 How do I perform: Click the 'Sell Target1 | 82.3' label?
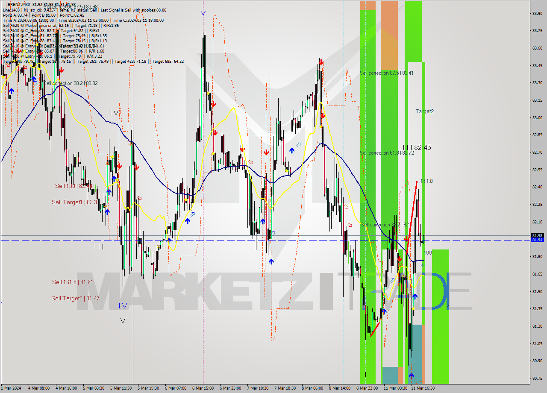click(74, 202)
